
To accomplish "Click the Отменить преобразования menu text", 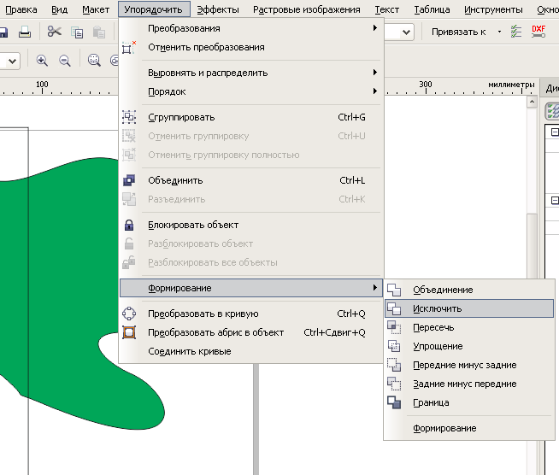I will point(206,47).
